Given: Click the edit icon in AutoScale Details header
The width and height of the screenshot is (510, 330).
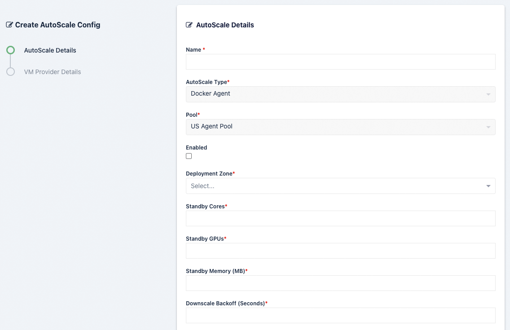Looking at the screenshot, I should click(x=189, y=25).
